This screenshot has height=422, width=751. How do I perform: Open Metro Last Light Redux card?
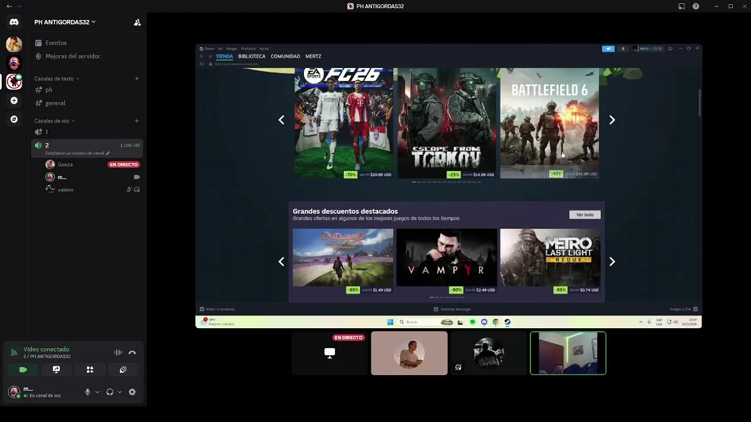point(550,261)
